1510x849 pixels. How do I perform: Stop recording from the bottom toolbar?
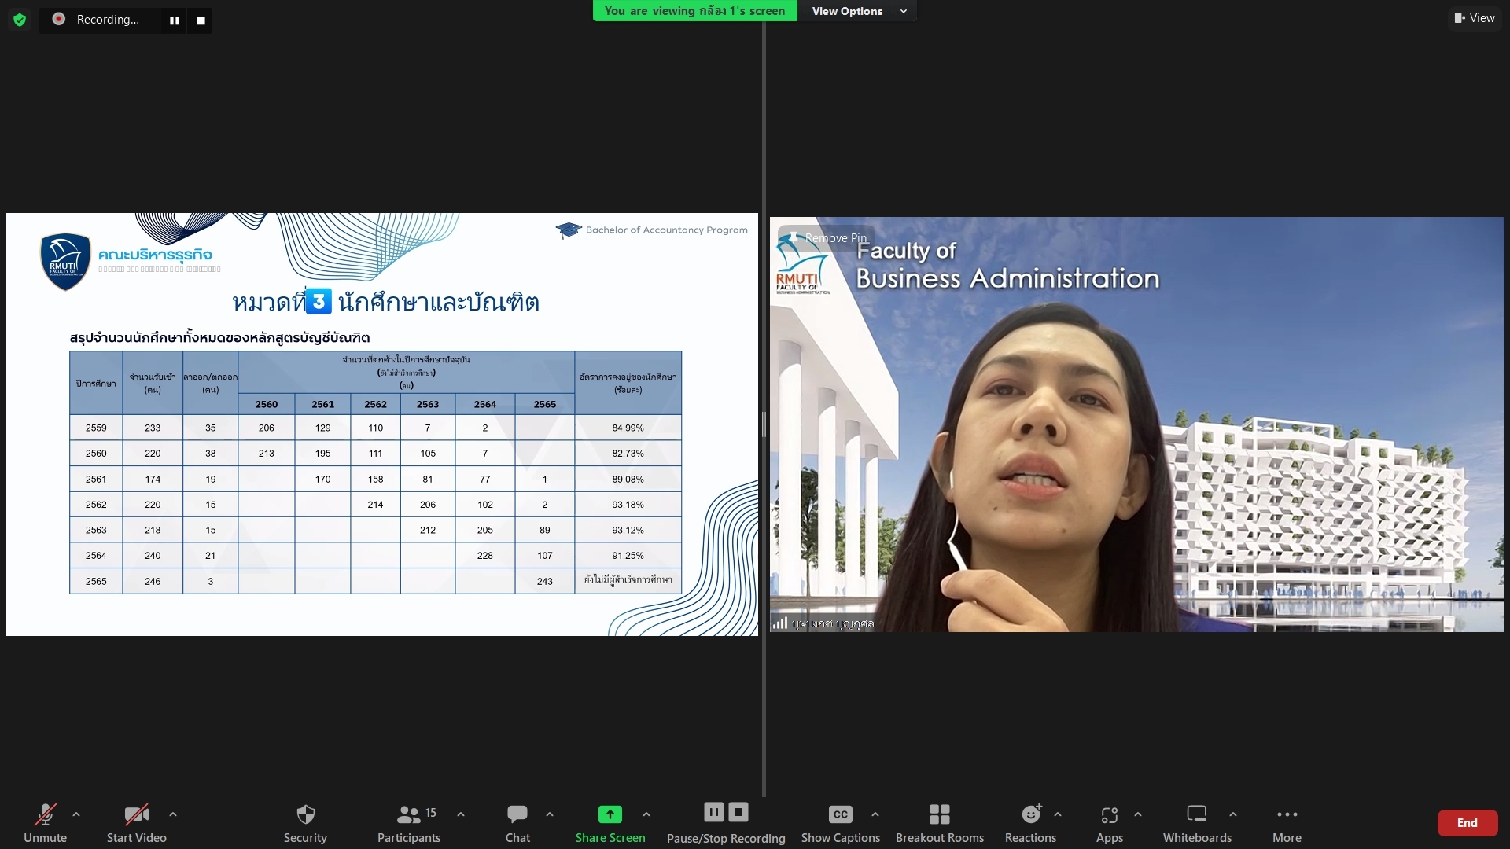(738, 812)
